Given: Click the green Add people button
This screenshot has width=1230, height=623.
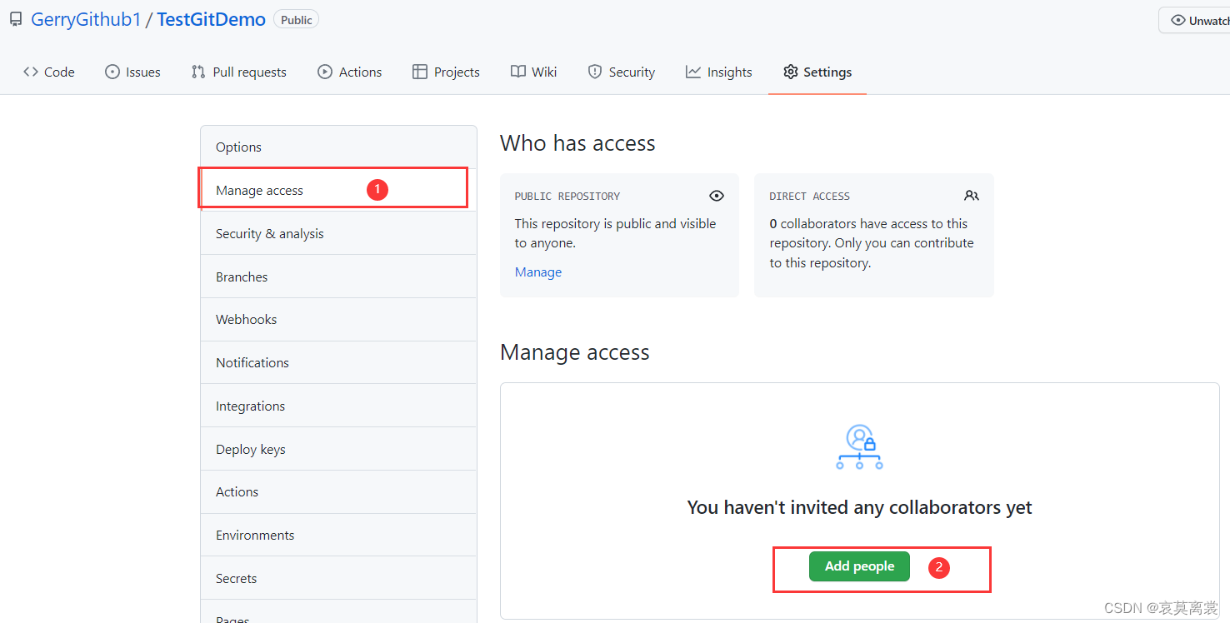Looking at the screenshot, I should [859, 566].
